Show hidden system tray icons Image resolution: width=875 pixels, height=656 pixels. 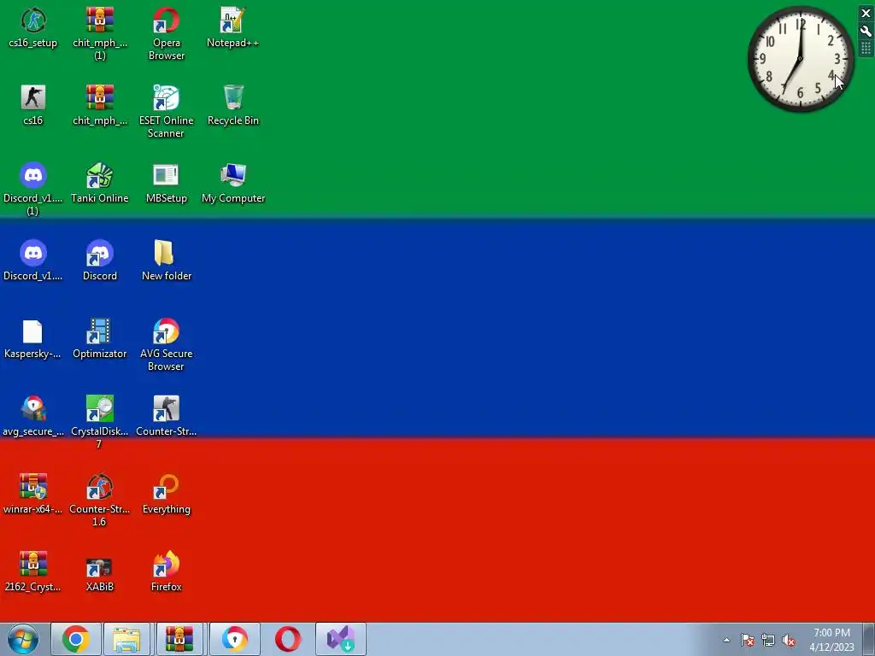point(726,640)
